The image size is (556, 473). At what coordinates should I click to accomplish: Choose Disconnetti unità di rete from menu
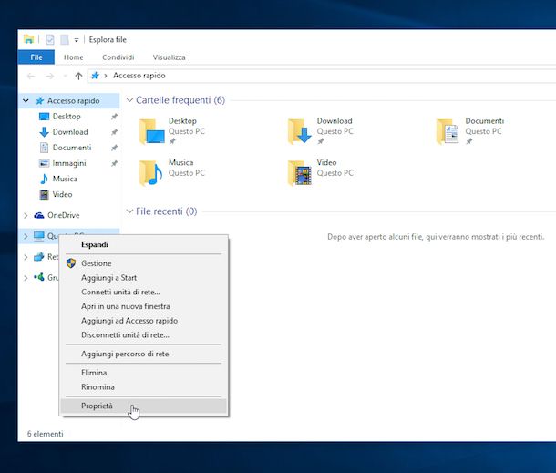[144, 334]
